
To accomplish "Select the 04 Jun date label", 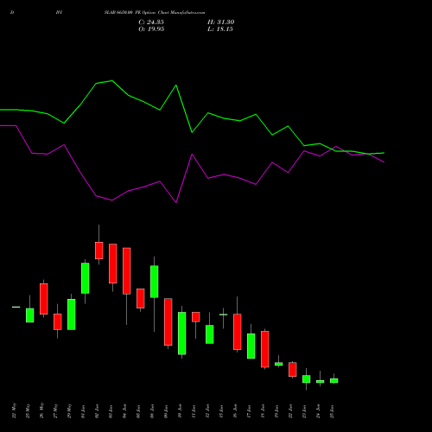I will pos(124,411).
